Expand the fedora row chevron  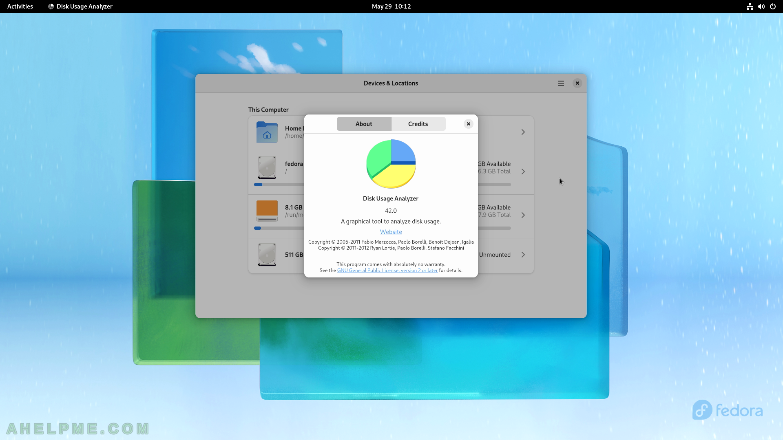coord(523,172)
